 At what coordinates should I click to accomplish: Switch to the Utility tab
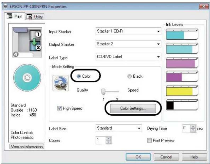pos(34,17)
